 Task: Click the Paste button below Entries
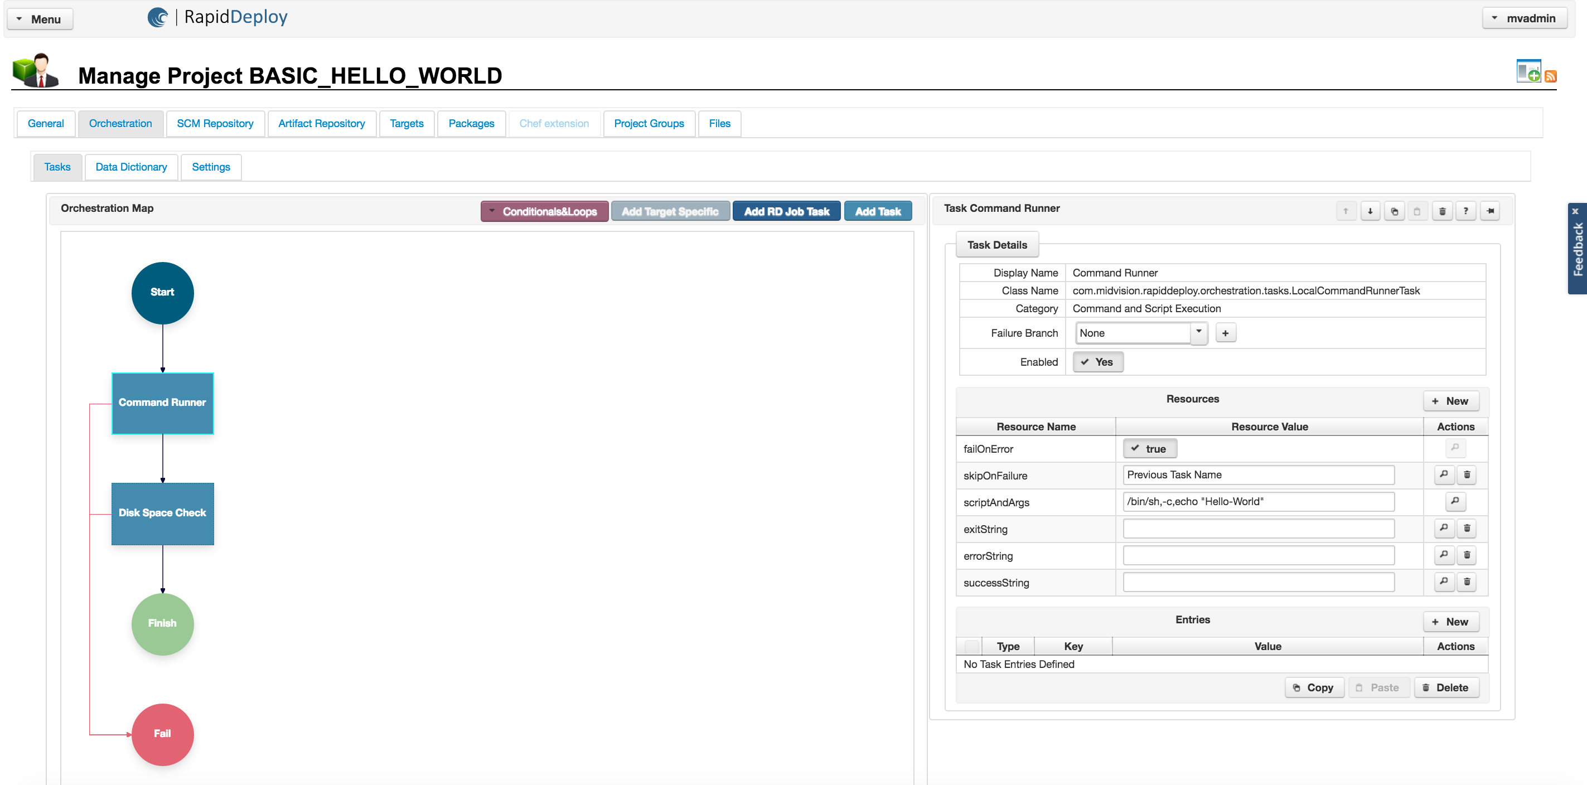(x=1378, y=687)
